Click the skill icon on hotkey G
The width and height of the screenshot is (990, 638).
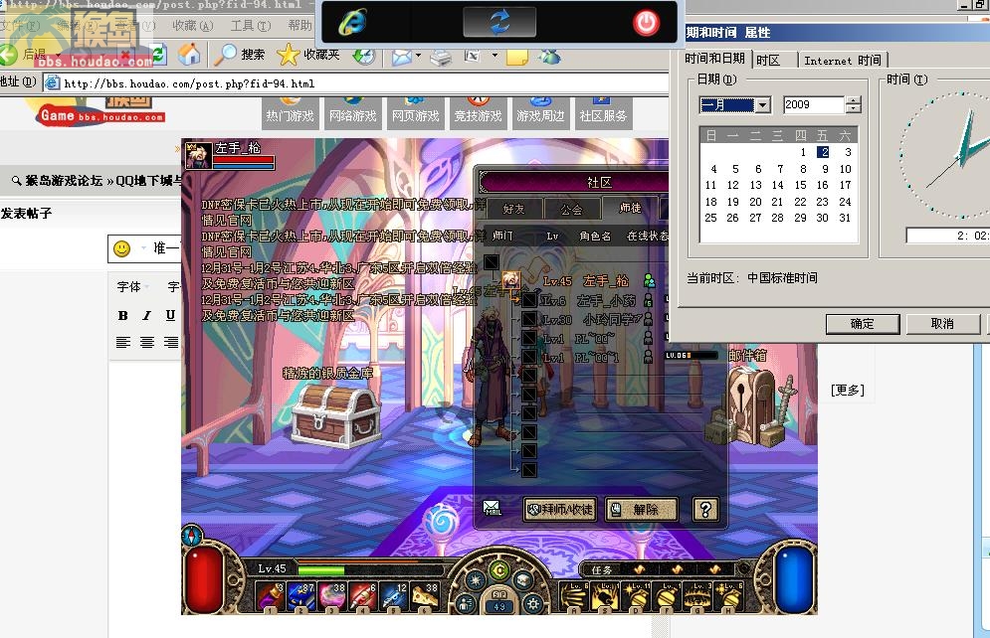[697, 596]
